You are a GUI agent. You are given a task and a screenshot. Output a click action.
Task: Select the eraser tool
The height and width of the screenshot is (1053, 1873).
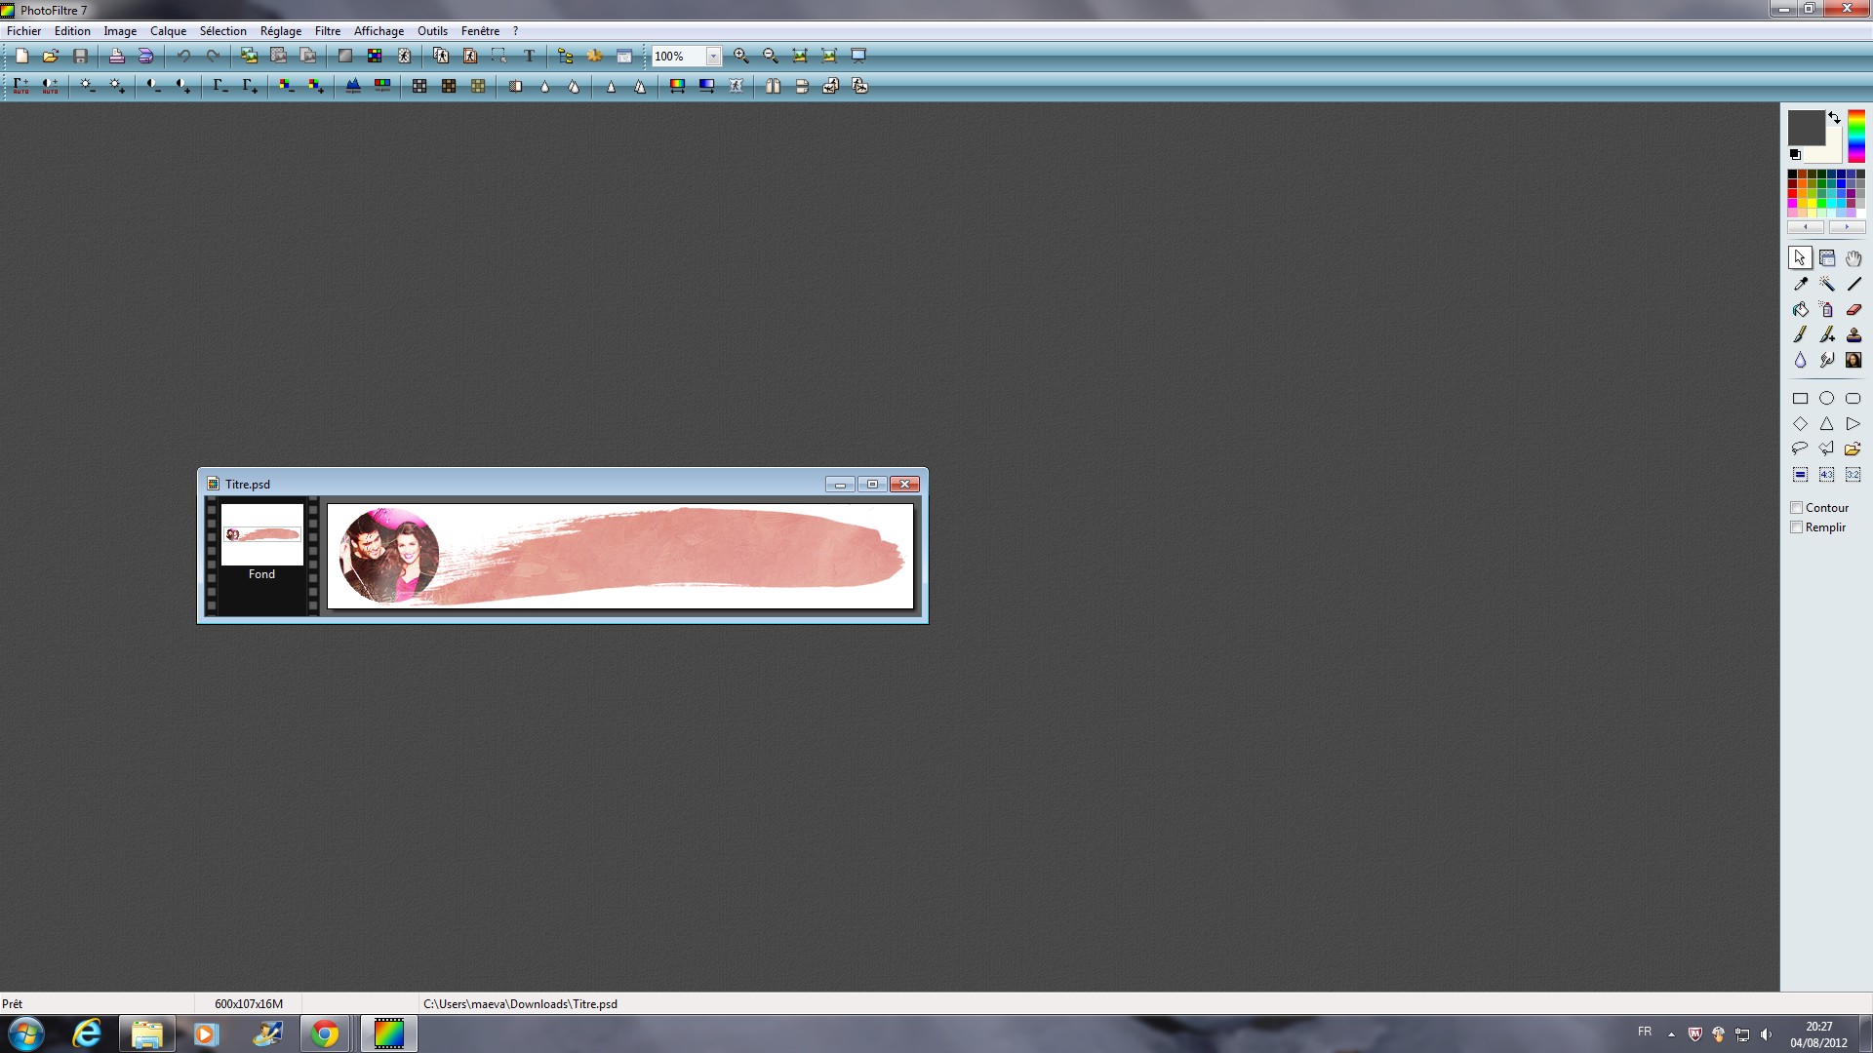pyautogui.click(x=1853, y=309)
